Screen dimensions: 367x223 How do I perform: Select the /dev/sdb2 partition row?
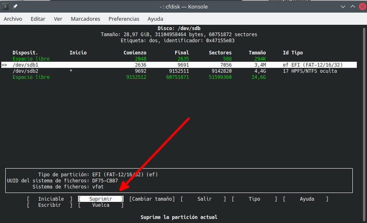pos(179,71)
